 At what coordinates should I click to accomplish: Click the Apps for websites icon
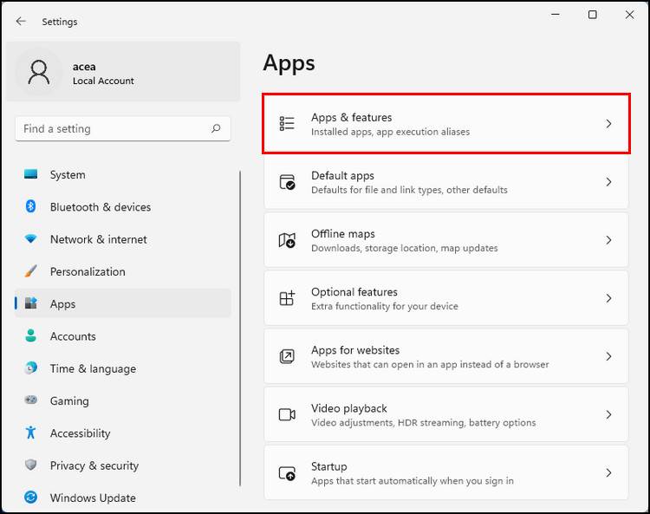(x=287, y=356)
